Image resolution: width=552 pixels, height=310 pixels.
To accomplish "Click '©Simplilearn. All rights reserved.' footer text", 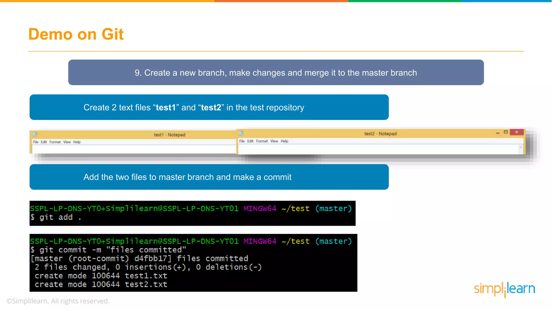I will [x=58, y=301].
